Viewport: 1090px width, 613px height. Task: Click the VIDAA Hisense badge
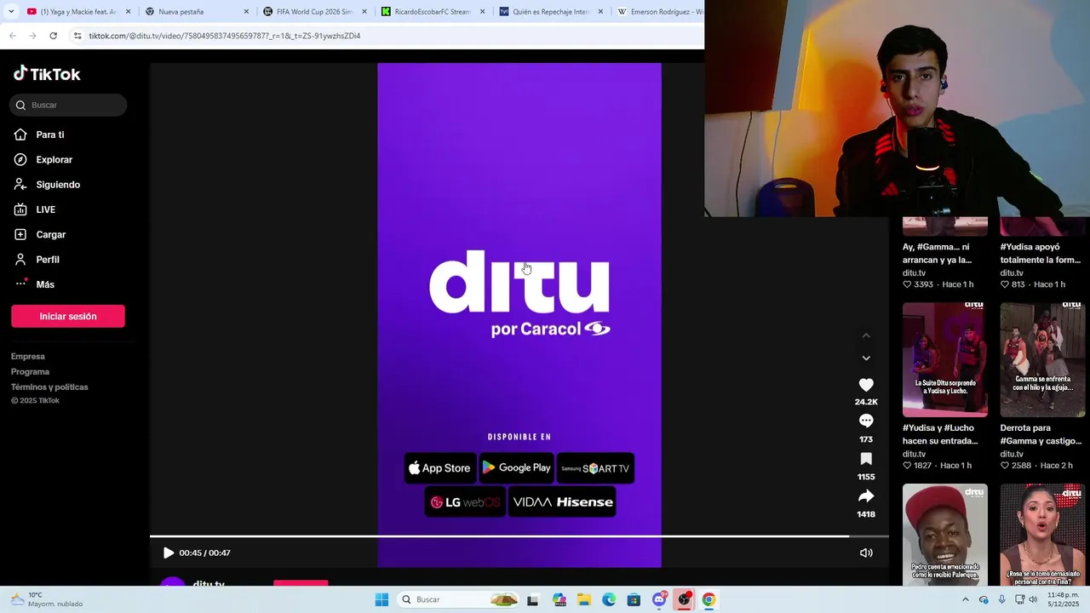562,502
